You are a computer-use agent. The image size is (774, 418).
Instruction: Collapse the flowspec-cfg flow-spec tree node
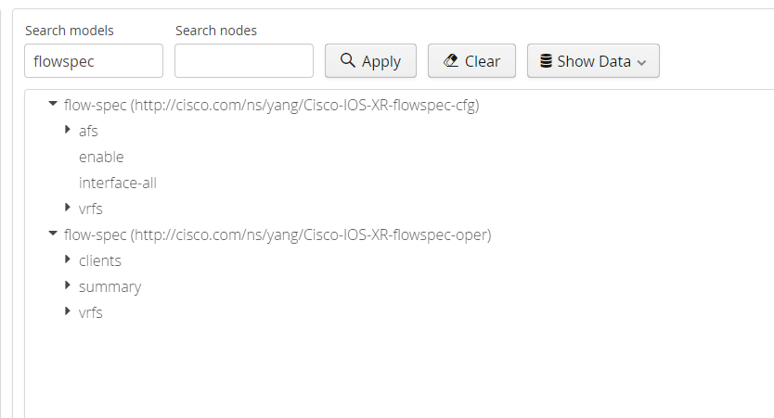pos(52,105)
